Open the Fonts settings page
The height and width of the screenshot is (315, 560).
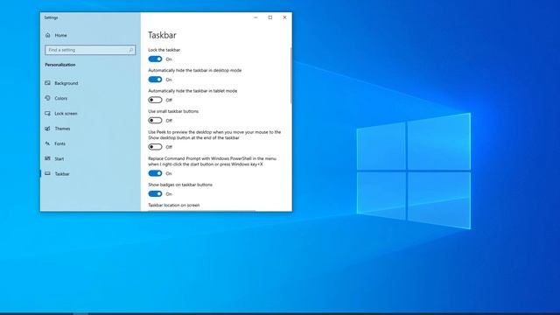click(x=90, y=143)
